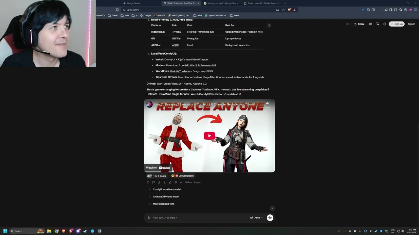The height and width of the screenshot is (235, 419).
Task: Close the WAN 2.2 Animate tab
Action: [x=198, y=3]
